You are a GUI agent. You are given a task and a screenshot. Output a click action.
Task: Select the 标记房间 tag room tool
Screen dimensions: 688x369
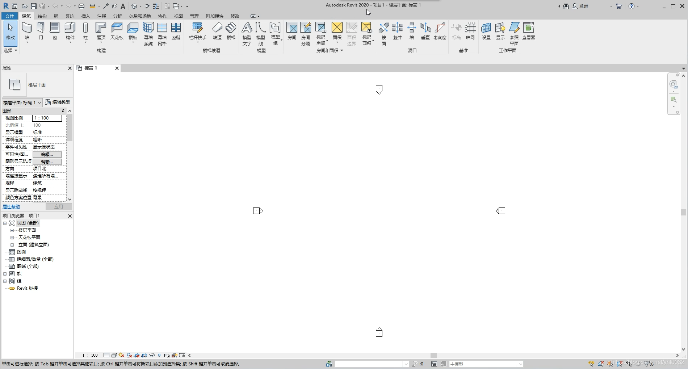[321, 34]
